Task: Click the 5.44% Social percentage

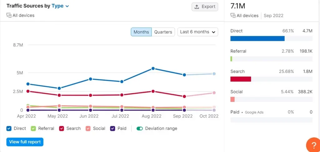Action: tap(287, 92)
